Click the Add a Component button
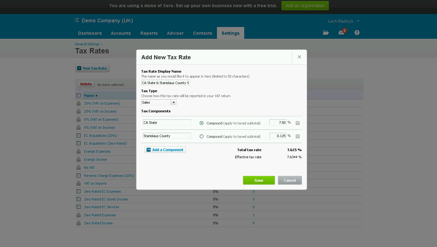Screen dimensions: 437x247 [165, 150]
